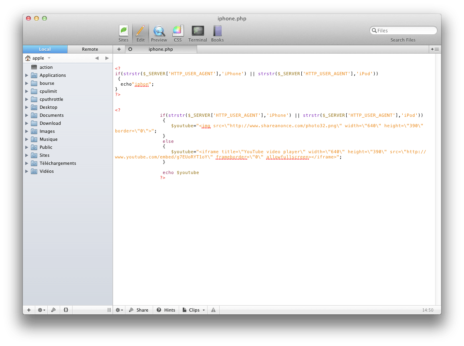Click the Documents folder name
Viewport: 464px width, 346px height.
[x=52, y=115]
